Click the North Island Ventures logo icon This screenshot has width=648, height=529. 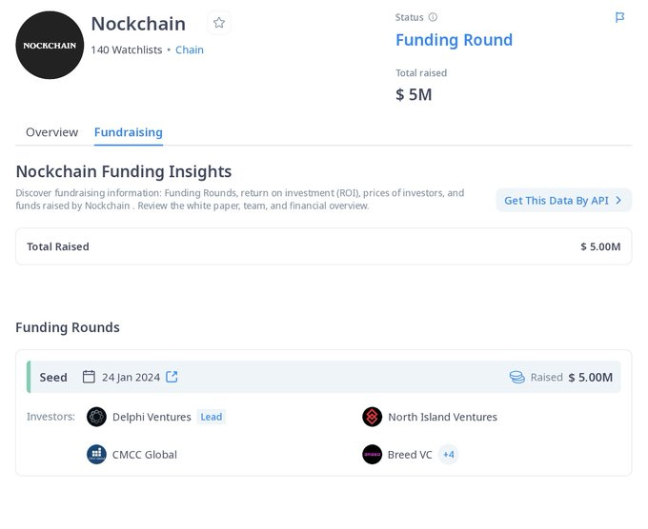coord(372,417)
